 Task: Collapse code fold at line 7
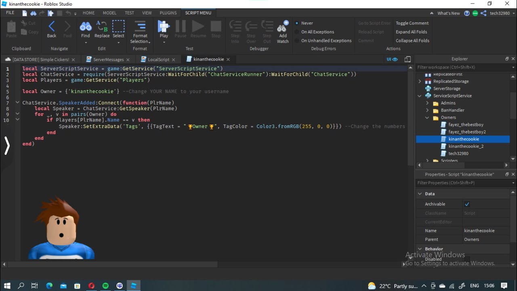click(x=17, y=103)
